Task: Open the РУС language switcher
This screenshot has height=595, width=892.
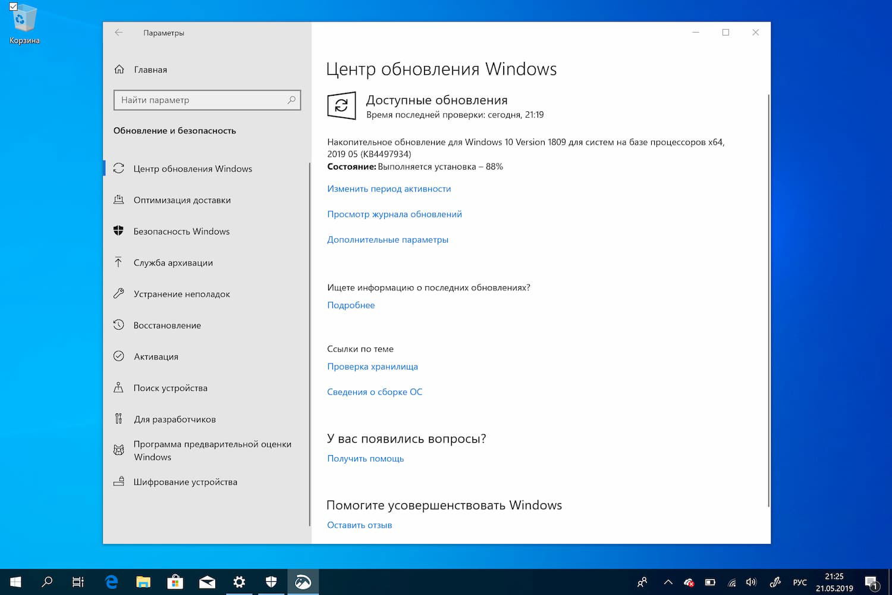Action: (800, 581)
